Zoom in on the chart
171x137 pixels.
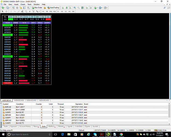[x=75, y=8]
